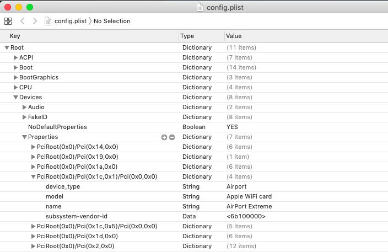Screen dimensions: 388x252
Task: Click the String type of device_type
Action: 191,186
